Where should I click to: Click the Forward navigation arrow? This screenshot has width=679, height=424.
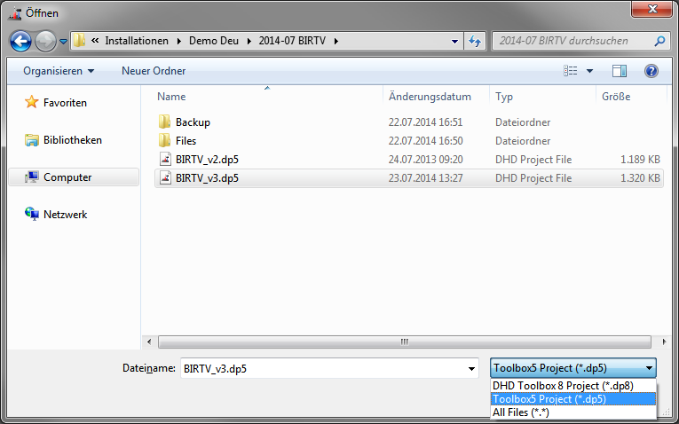point(45,41)
